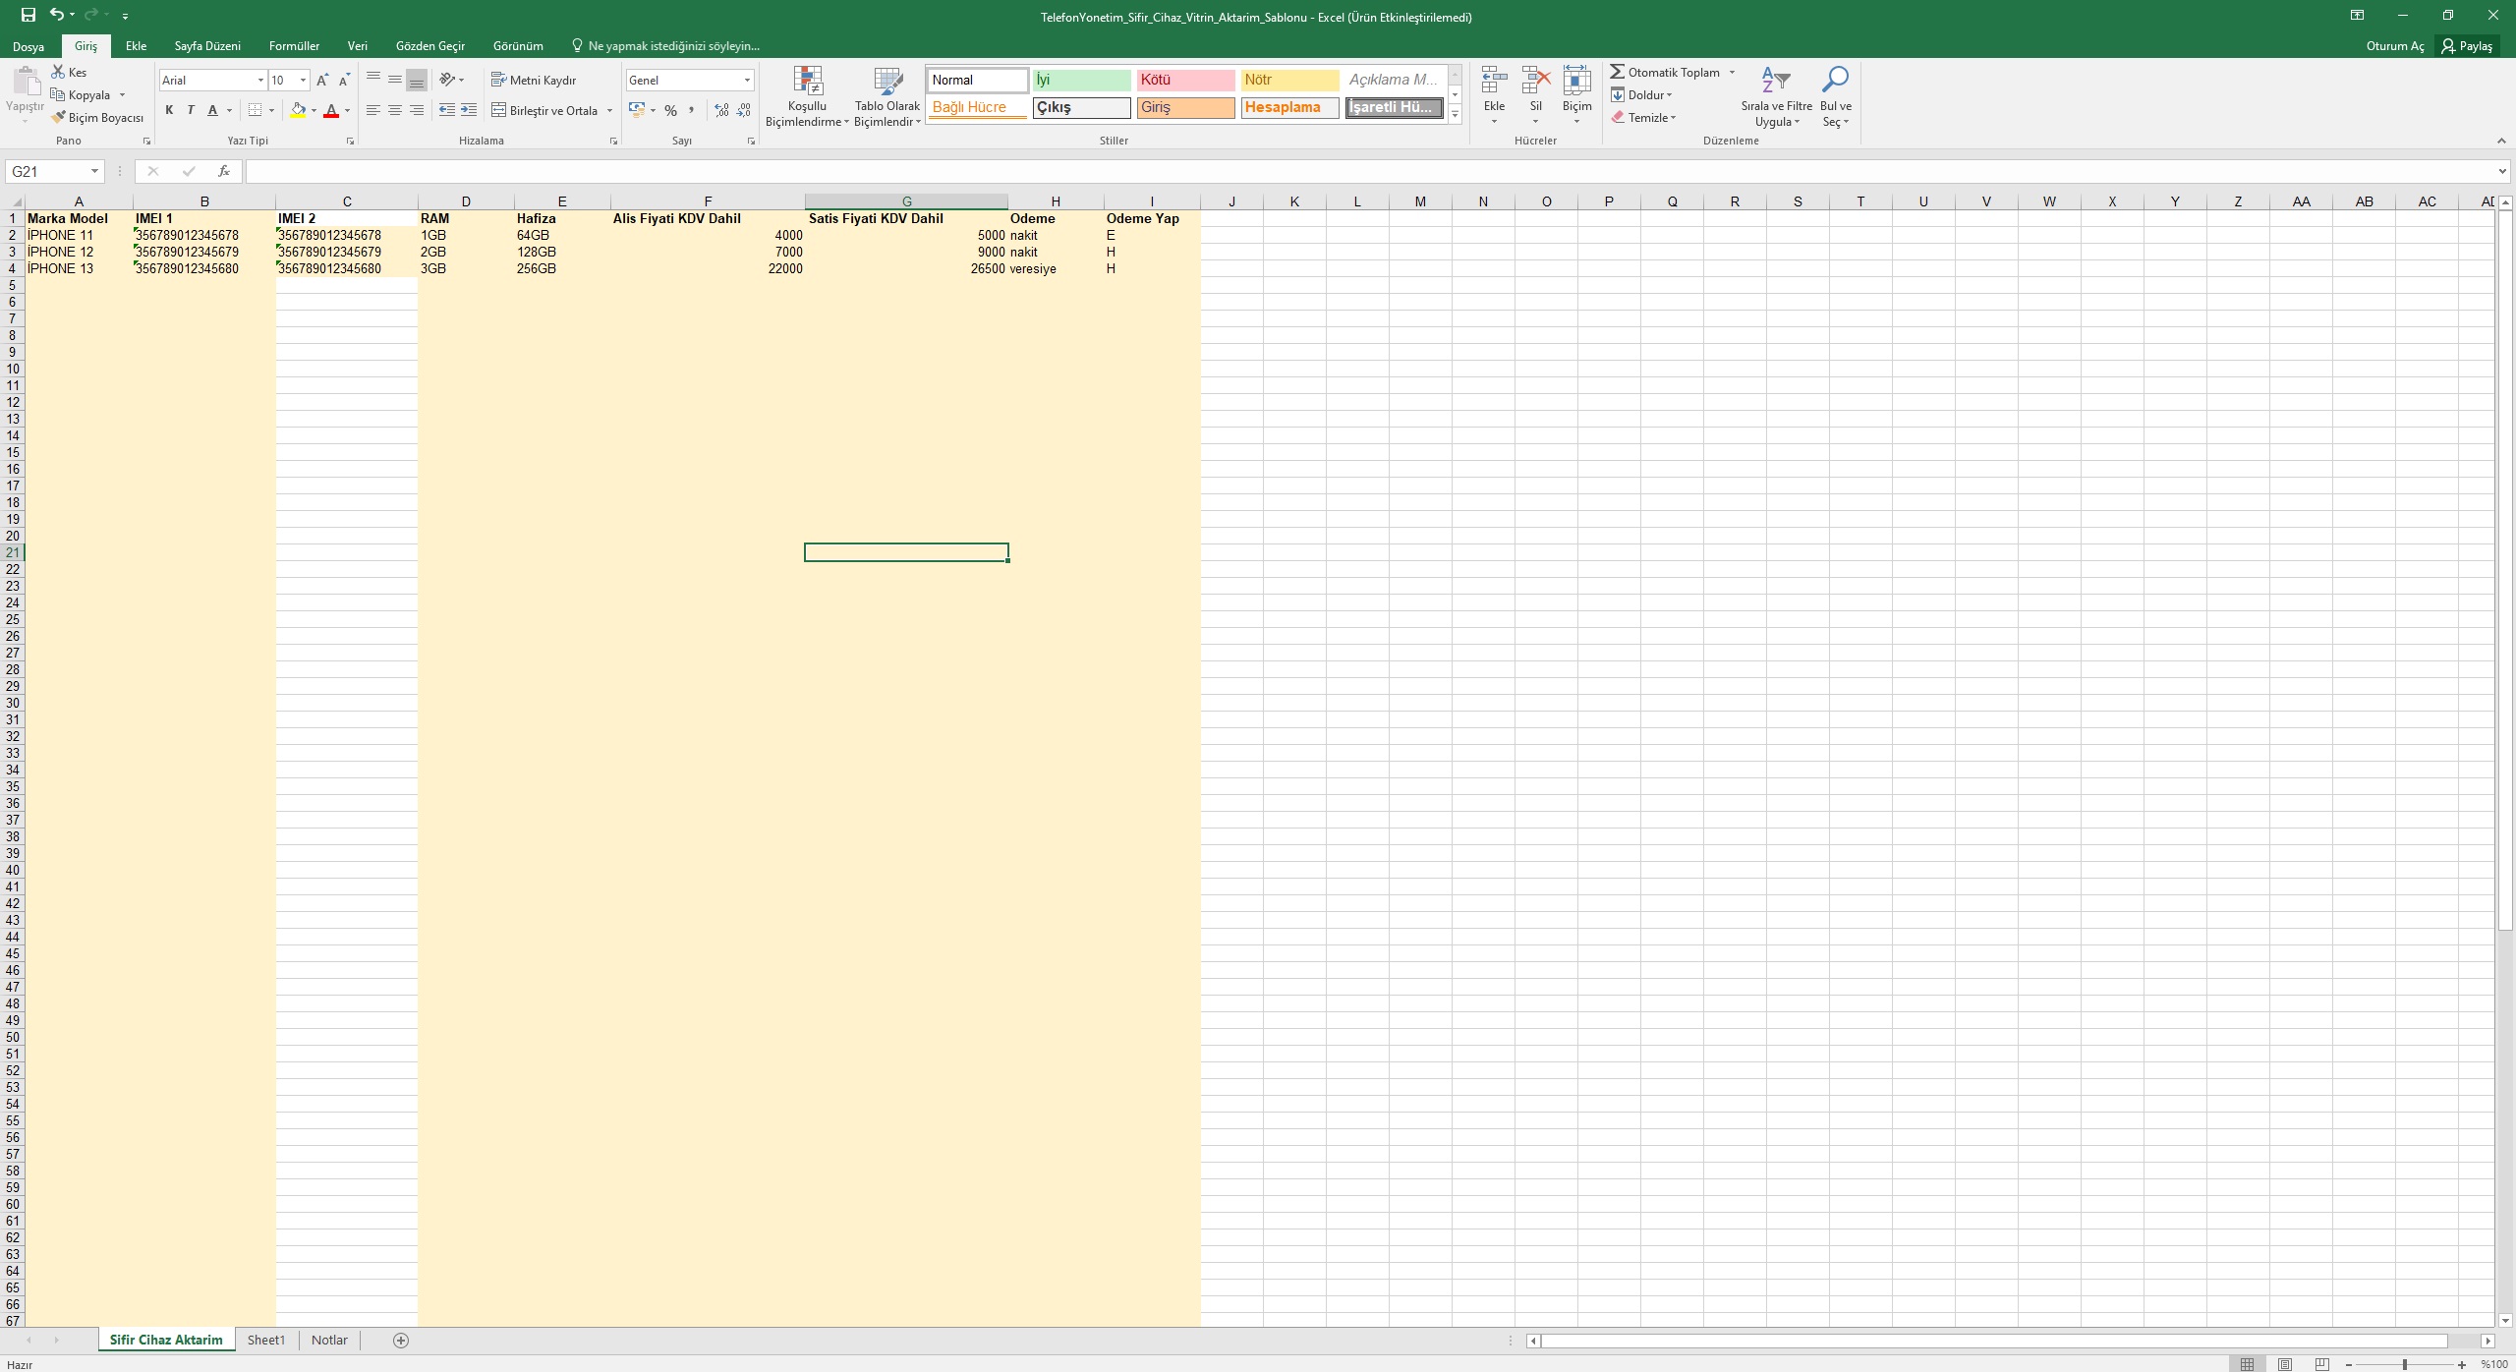Open the Arial font name dropdown

pyautogui.click(x=260, y=80)
